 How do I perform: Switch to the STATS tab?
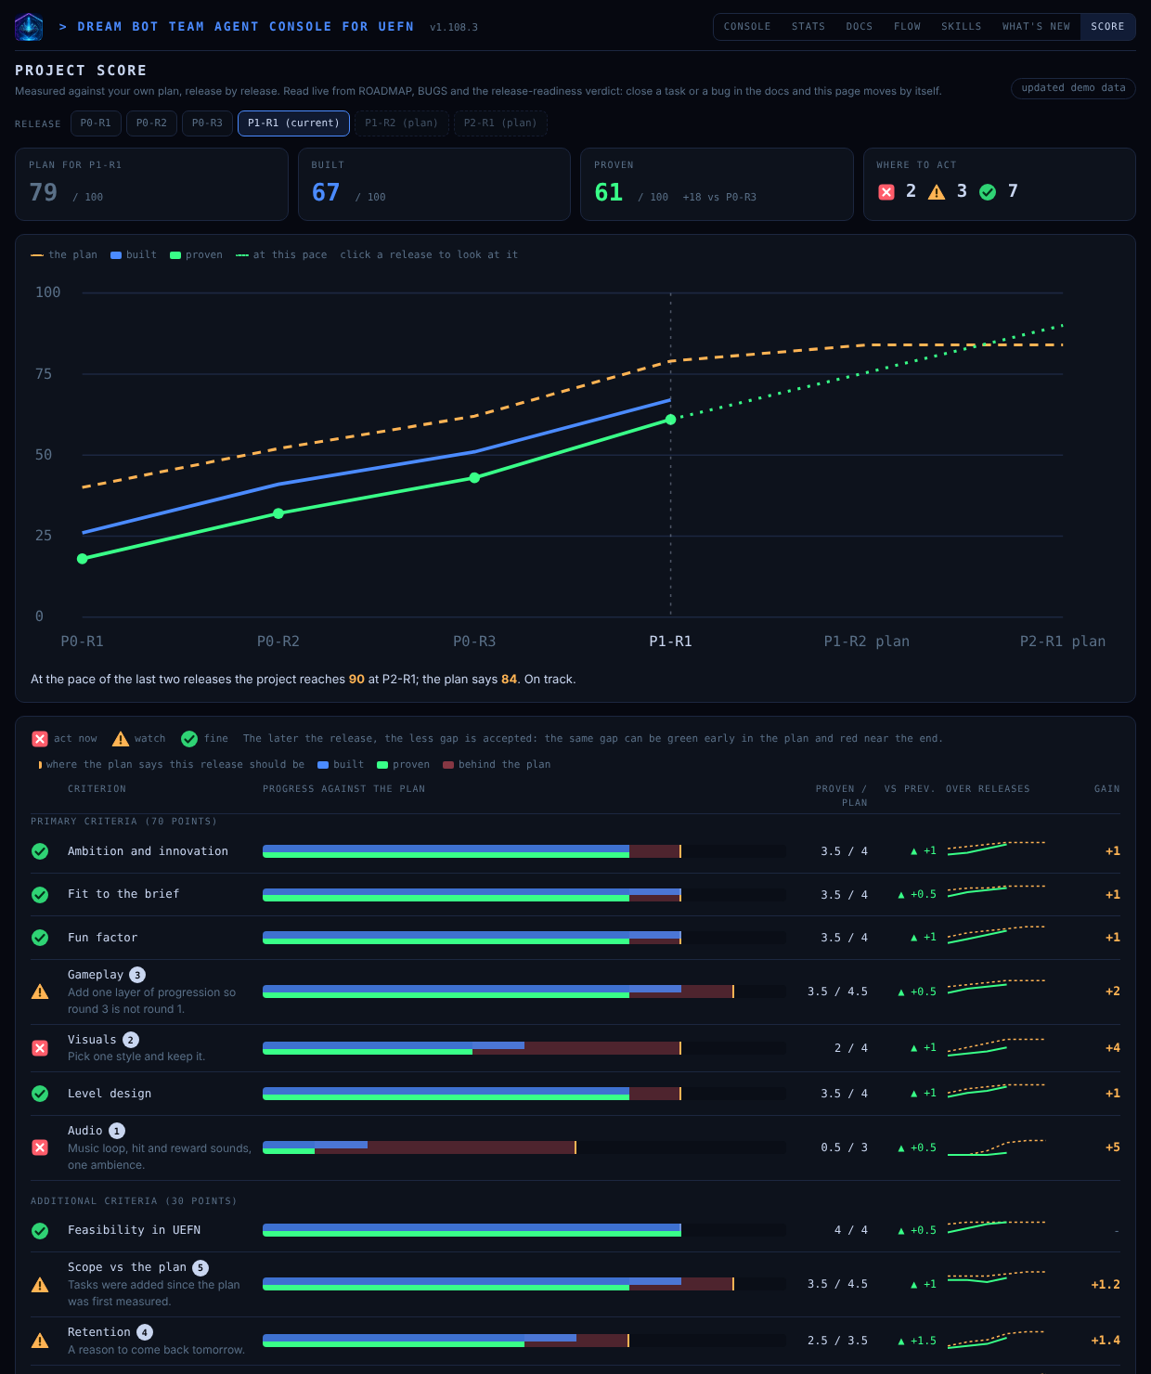click(808, 27)
